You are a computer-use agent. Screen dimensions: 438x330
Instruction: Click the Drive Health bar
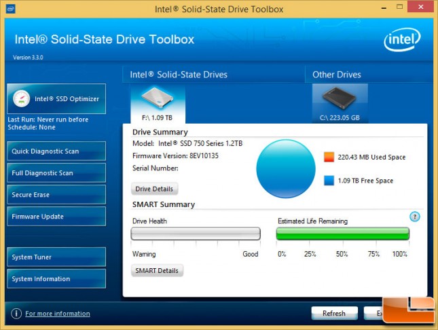click(196, 234)
